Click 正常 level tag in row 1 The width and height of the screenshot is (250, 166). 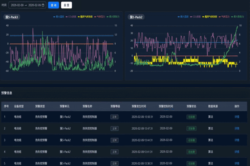point(114,116)
